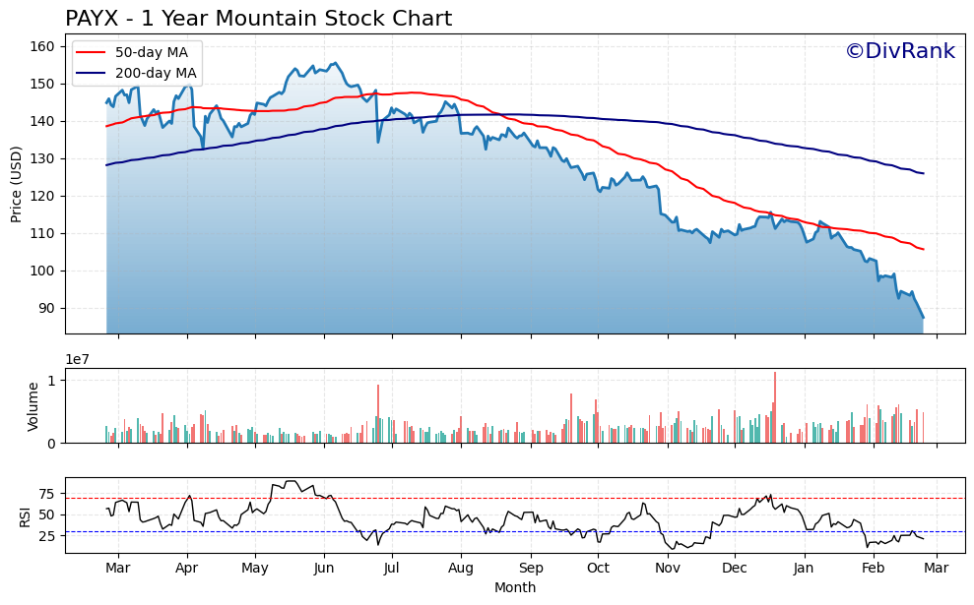Select the chart title PAYX 1 Year Mountain
The height and width of the screenshot is (605, 974).
[256, 17]
